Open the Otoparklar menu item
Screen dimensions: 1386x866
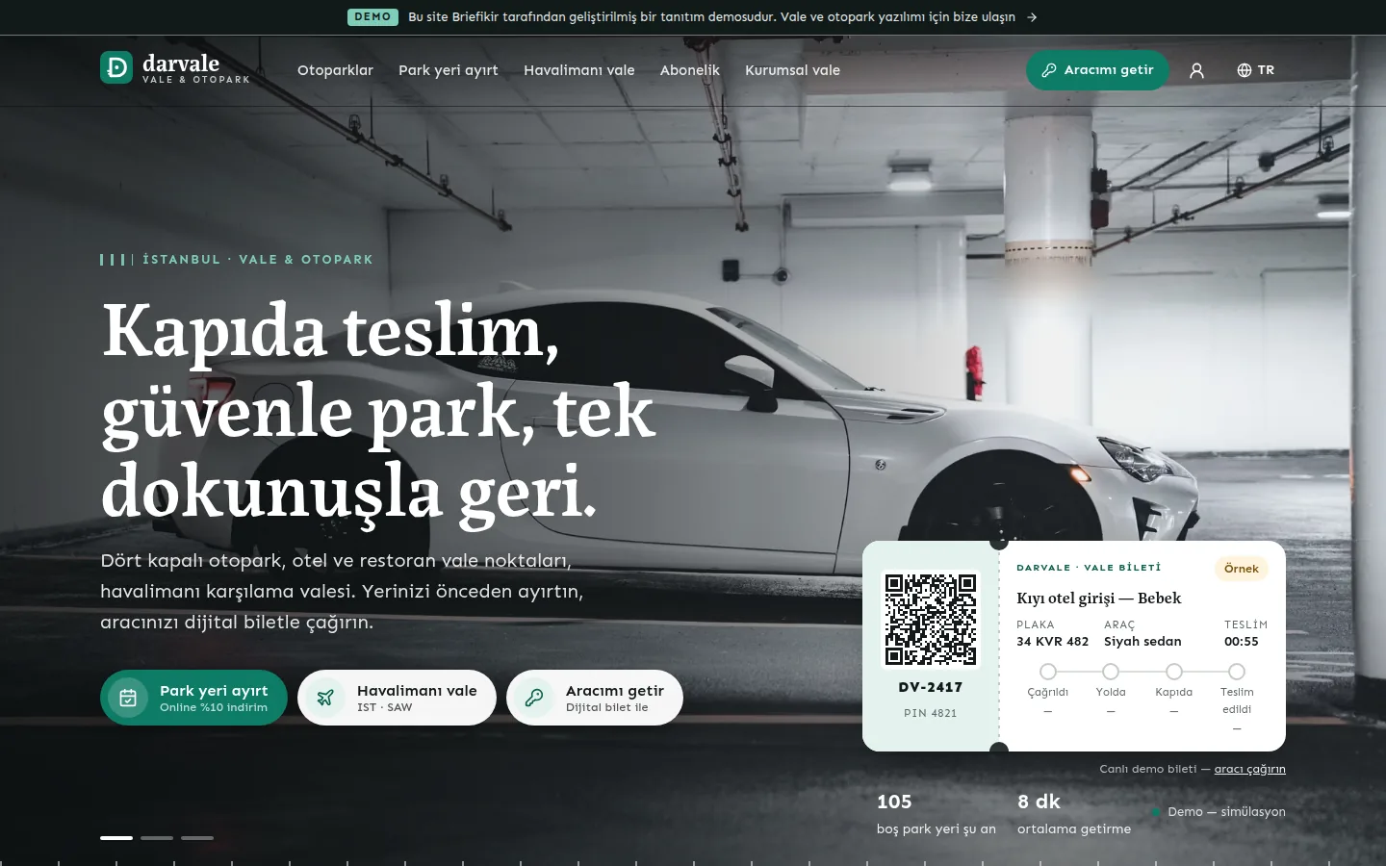coord(335,70)
